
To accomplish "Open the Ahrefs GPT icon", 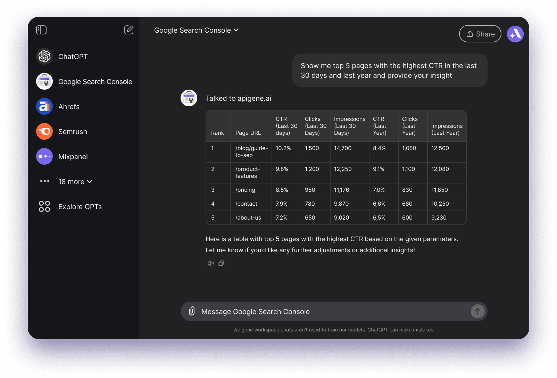I will (44, 106).
